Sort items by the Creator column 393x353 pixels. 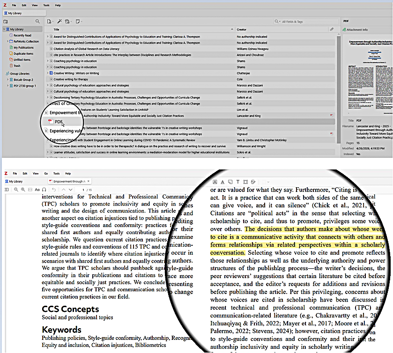(241, 29)
